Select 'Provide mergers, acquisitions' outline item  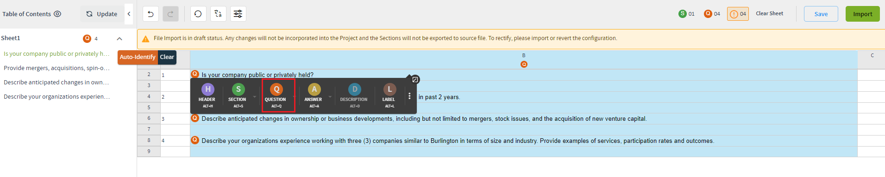pyautogui.click(x=57, y=68)
